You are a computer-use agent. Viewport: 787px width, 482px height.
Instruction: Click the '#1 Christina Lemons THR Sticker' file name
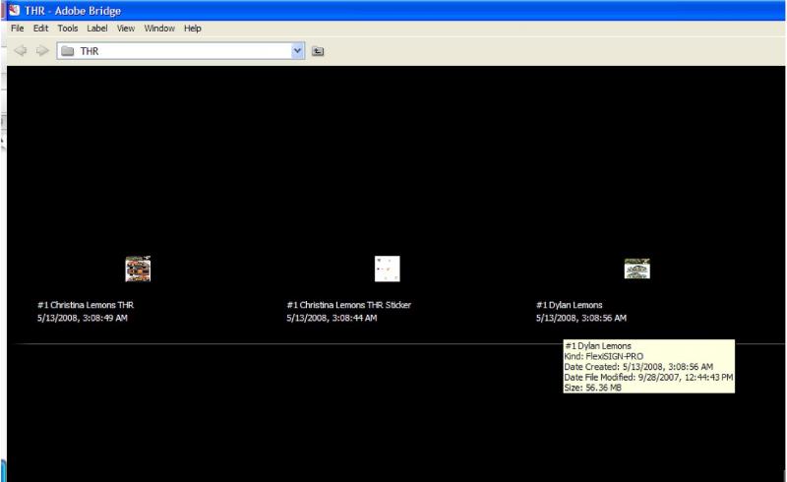(x=349, y=305)
